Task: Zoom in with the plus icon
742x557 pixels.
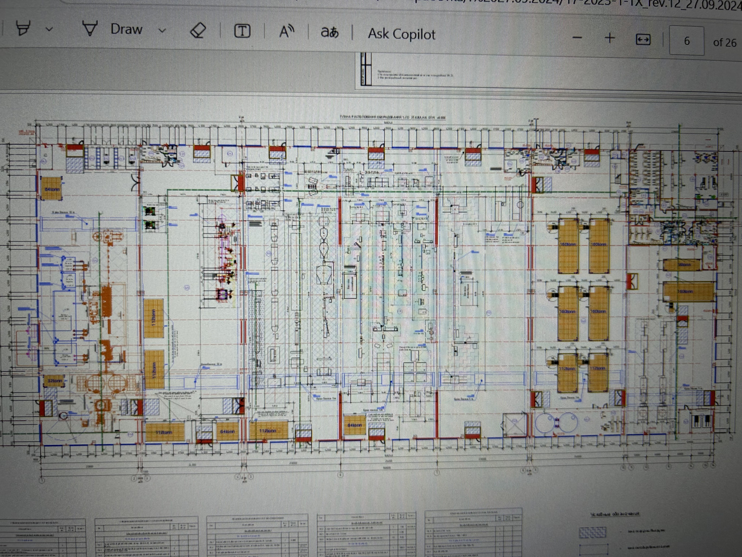Action: pyautogui.click(x=610, y=38)
